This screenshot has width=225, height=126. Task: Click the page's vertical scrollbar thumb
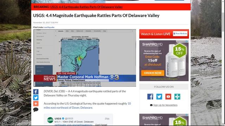pyautogui.click(x=223, y=22)
